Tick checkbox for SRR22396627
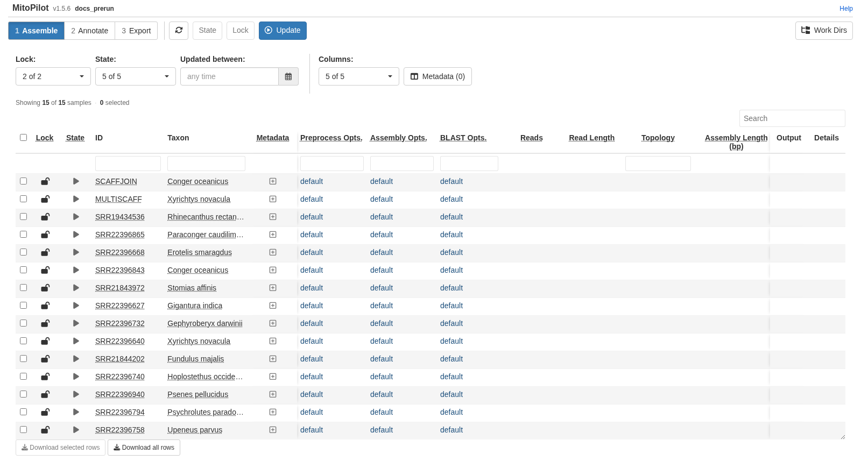 (x=23, y=306)
